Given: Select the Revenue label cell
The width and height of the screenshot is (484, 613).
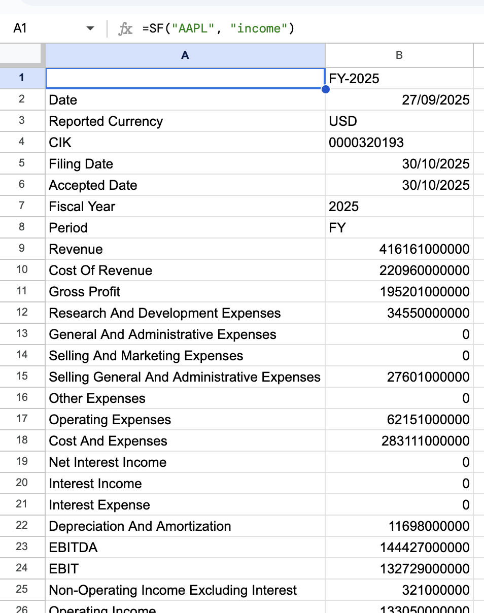Looking at the screenshot, I should click(x=185, y=249).
